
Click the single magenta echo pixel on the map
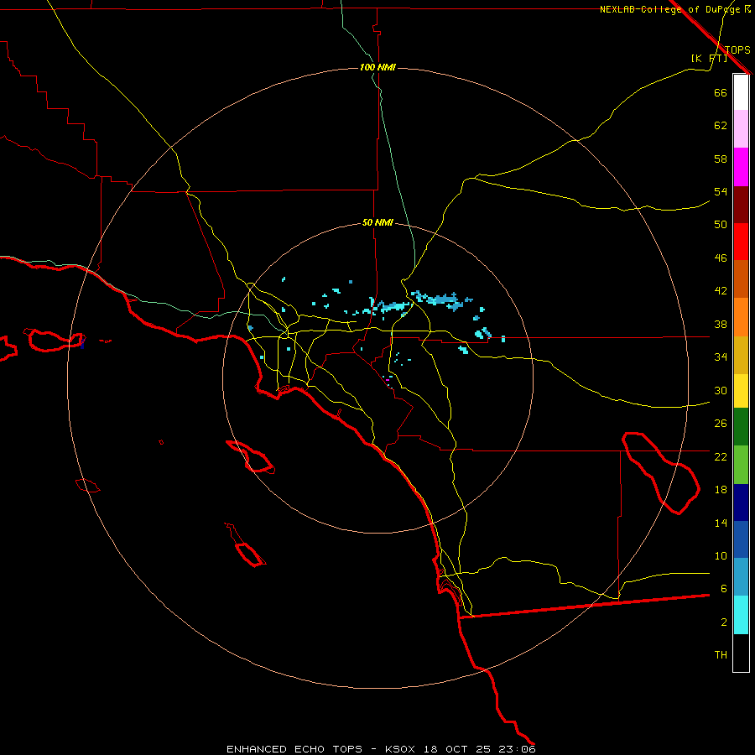pyautogui.click(x=388, y=380)
